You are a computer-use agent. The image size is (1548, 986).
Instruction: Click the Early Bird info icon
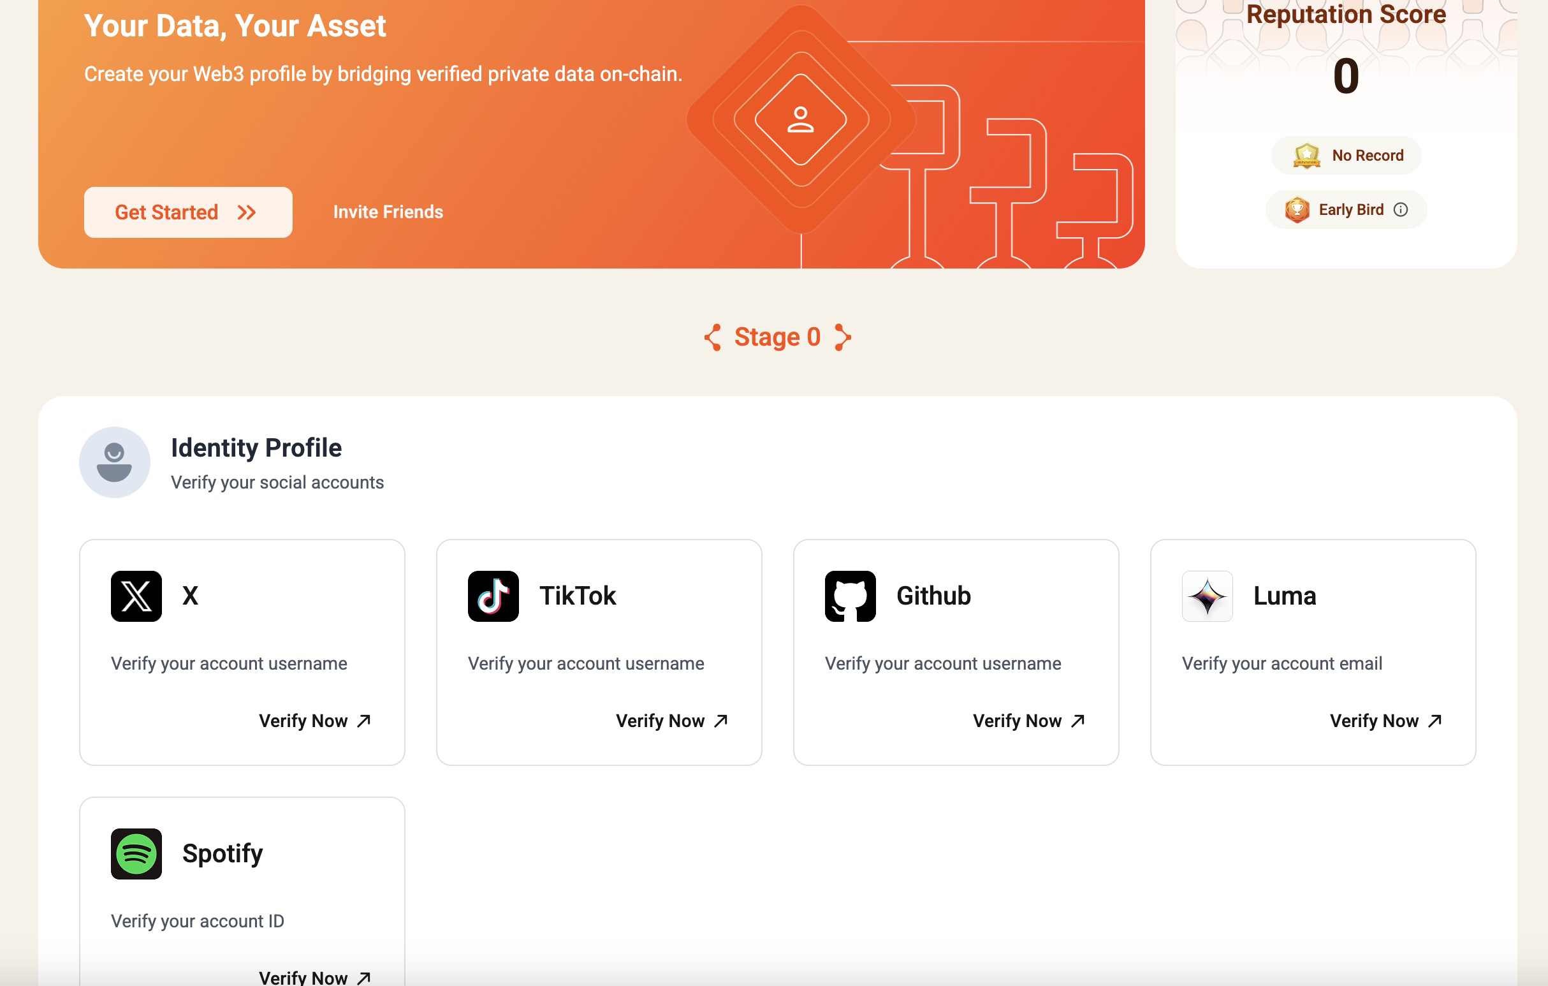click(x=1400, y=210)
